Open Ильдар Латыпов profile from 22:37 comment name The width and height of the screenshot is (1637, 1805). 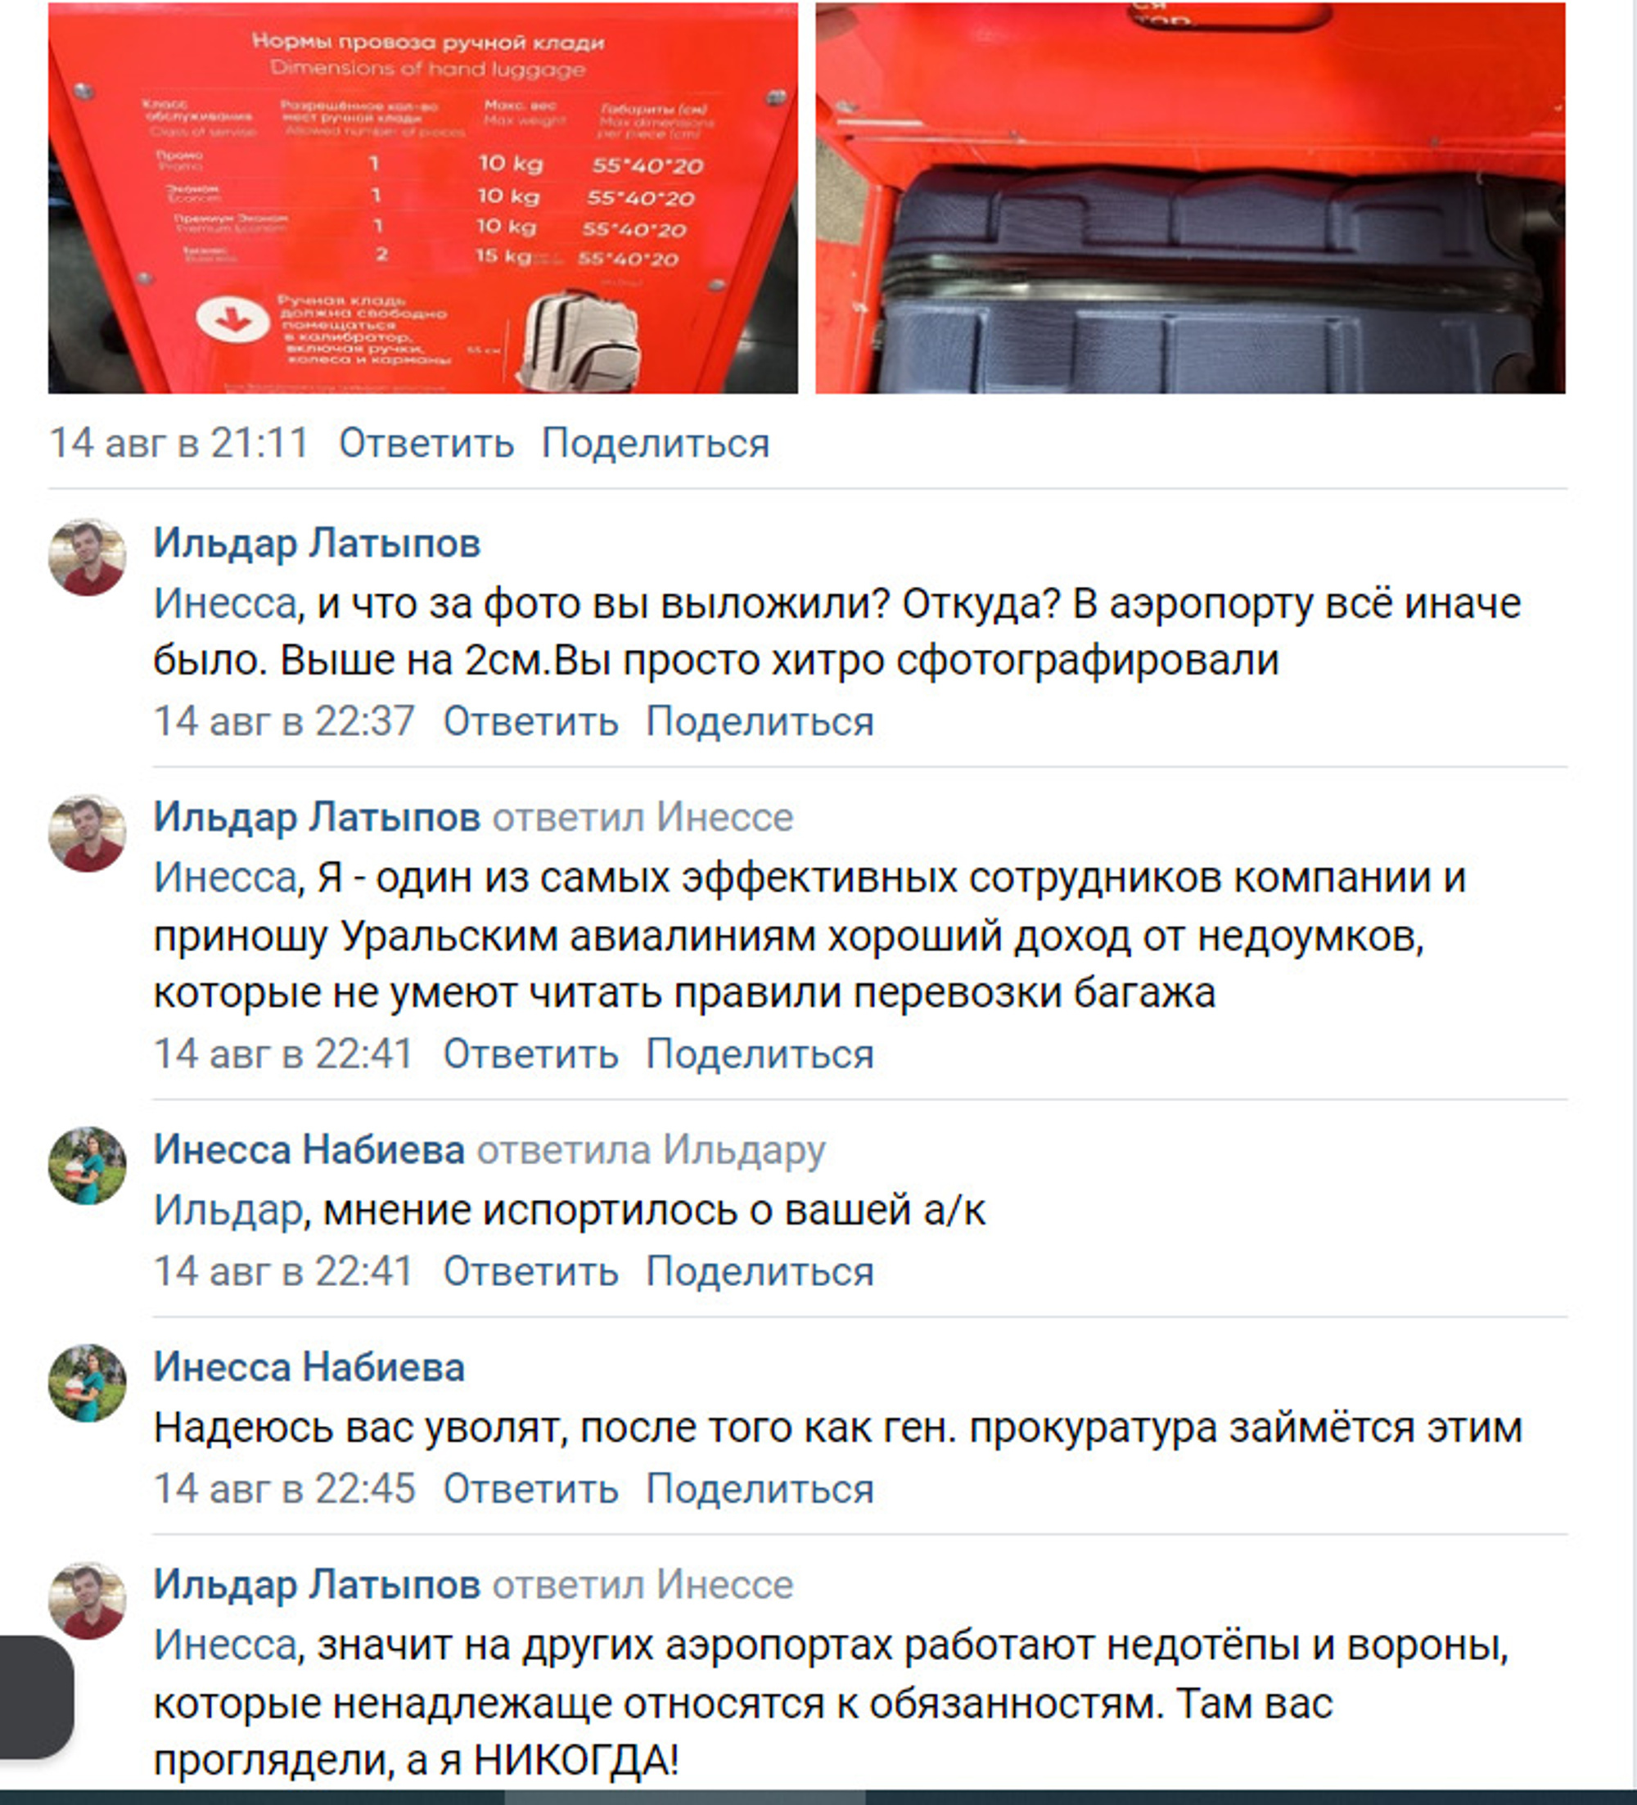coord(317,543)
